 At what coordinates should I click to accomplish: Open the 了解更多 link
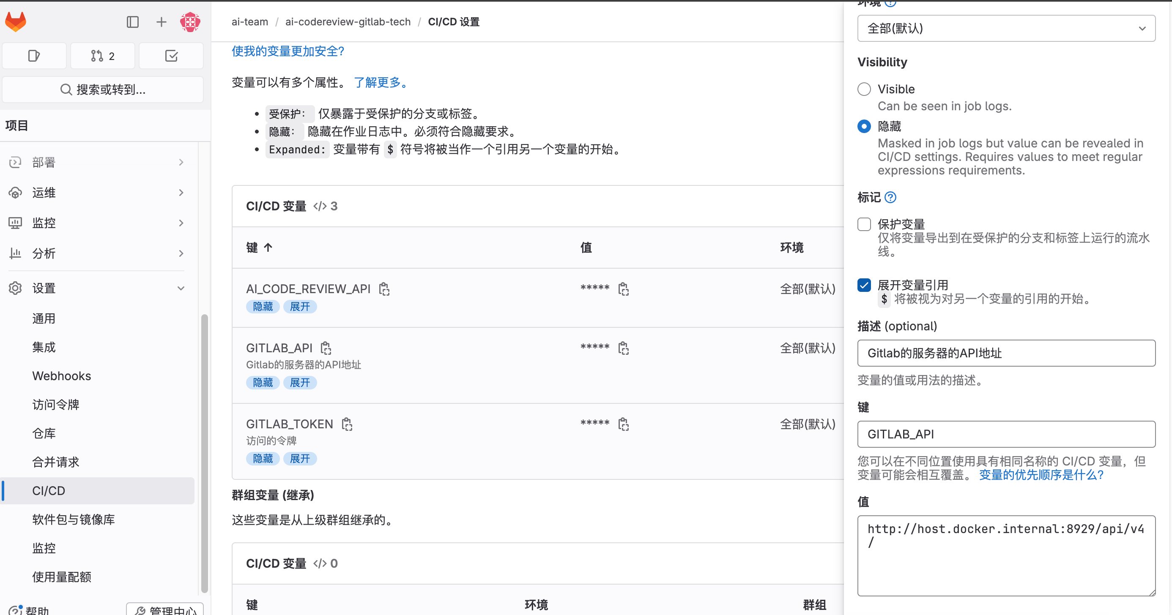(x=381, y=82)
